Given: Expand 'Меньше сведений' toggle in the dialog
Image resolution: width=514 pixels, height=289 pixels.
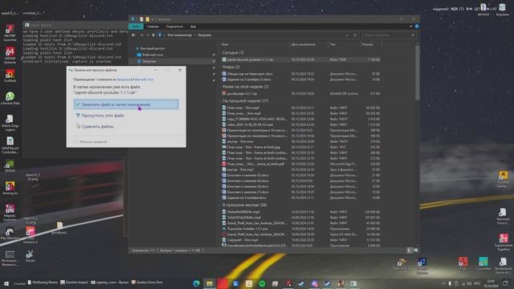Looking at the screenshot, I should tap(91, 142).
